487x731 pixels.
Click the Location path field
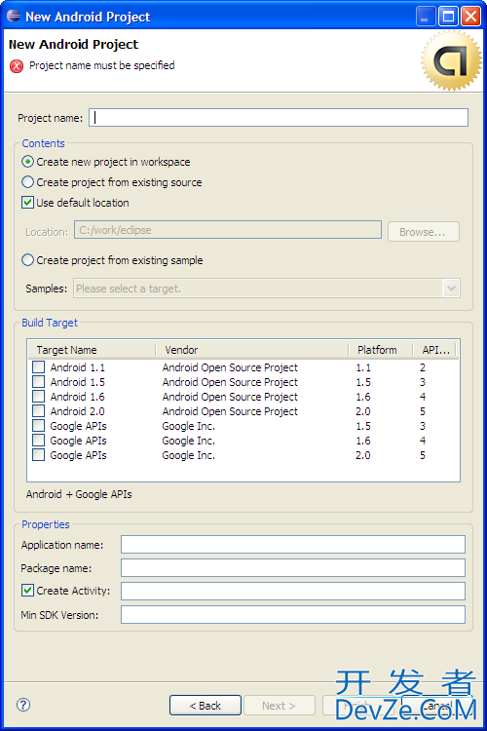[x=227, y=230]
